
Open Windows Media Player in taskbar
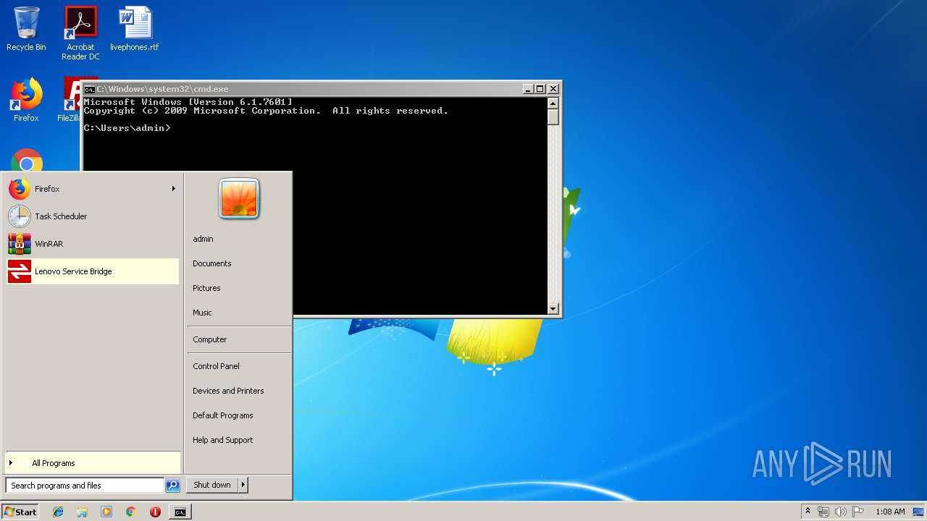(x=106, y=512)
